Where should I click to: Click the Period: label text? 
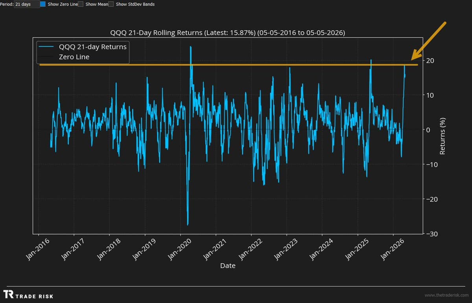point(7,4)
